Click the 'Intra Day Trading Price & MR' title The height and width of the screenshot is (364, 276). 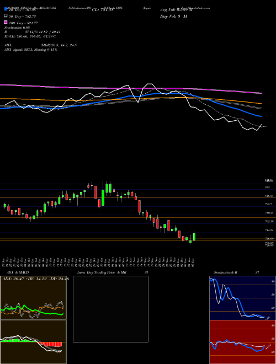coord(102,272)
